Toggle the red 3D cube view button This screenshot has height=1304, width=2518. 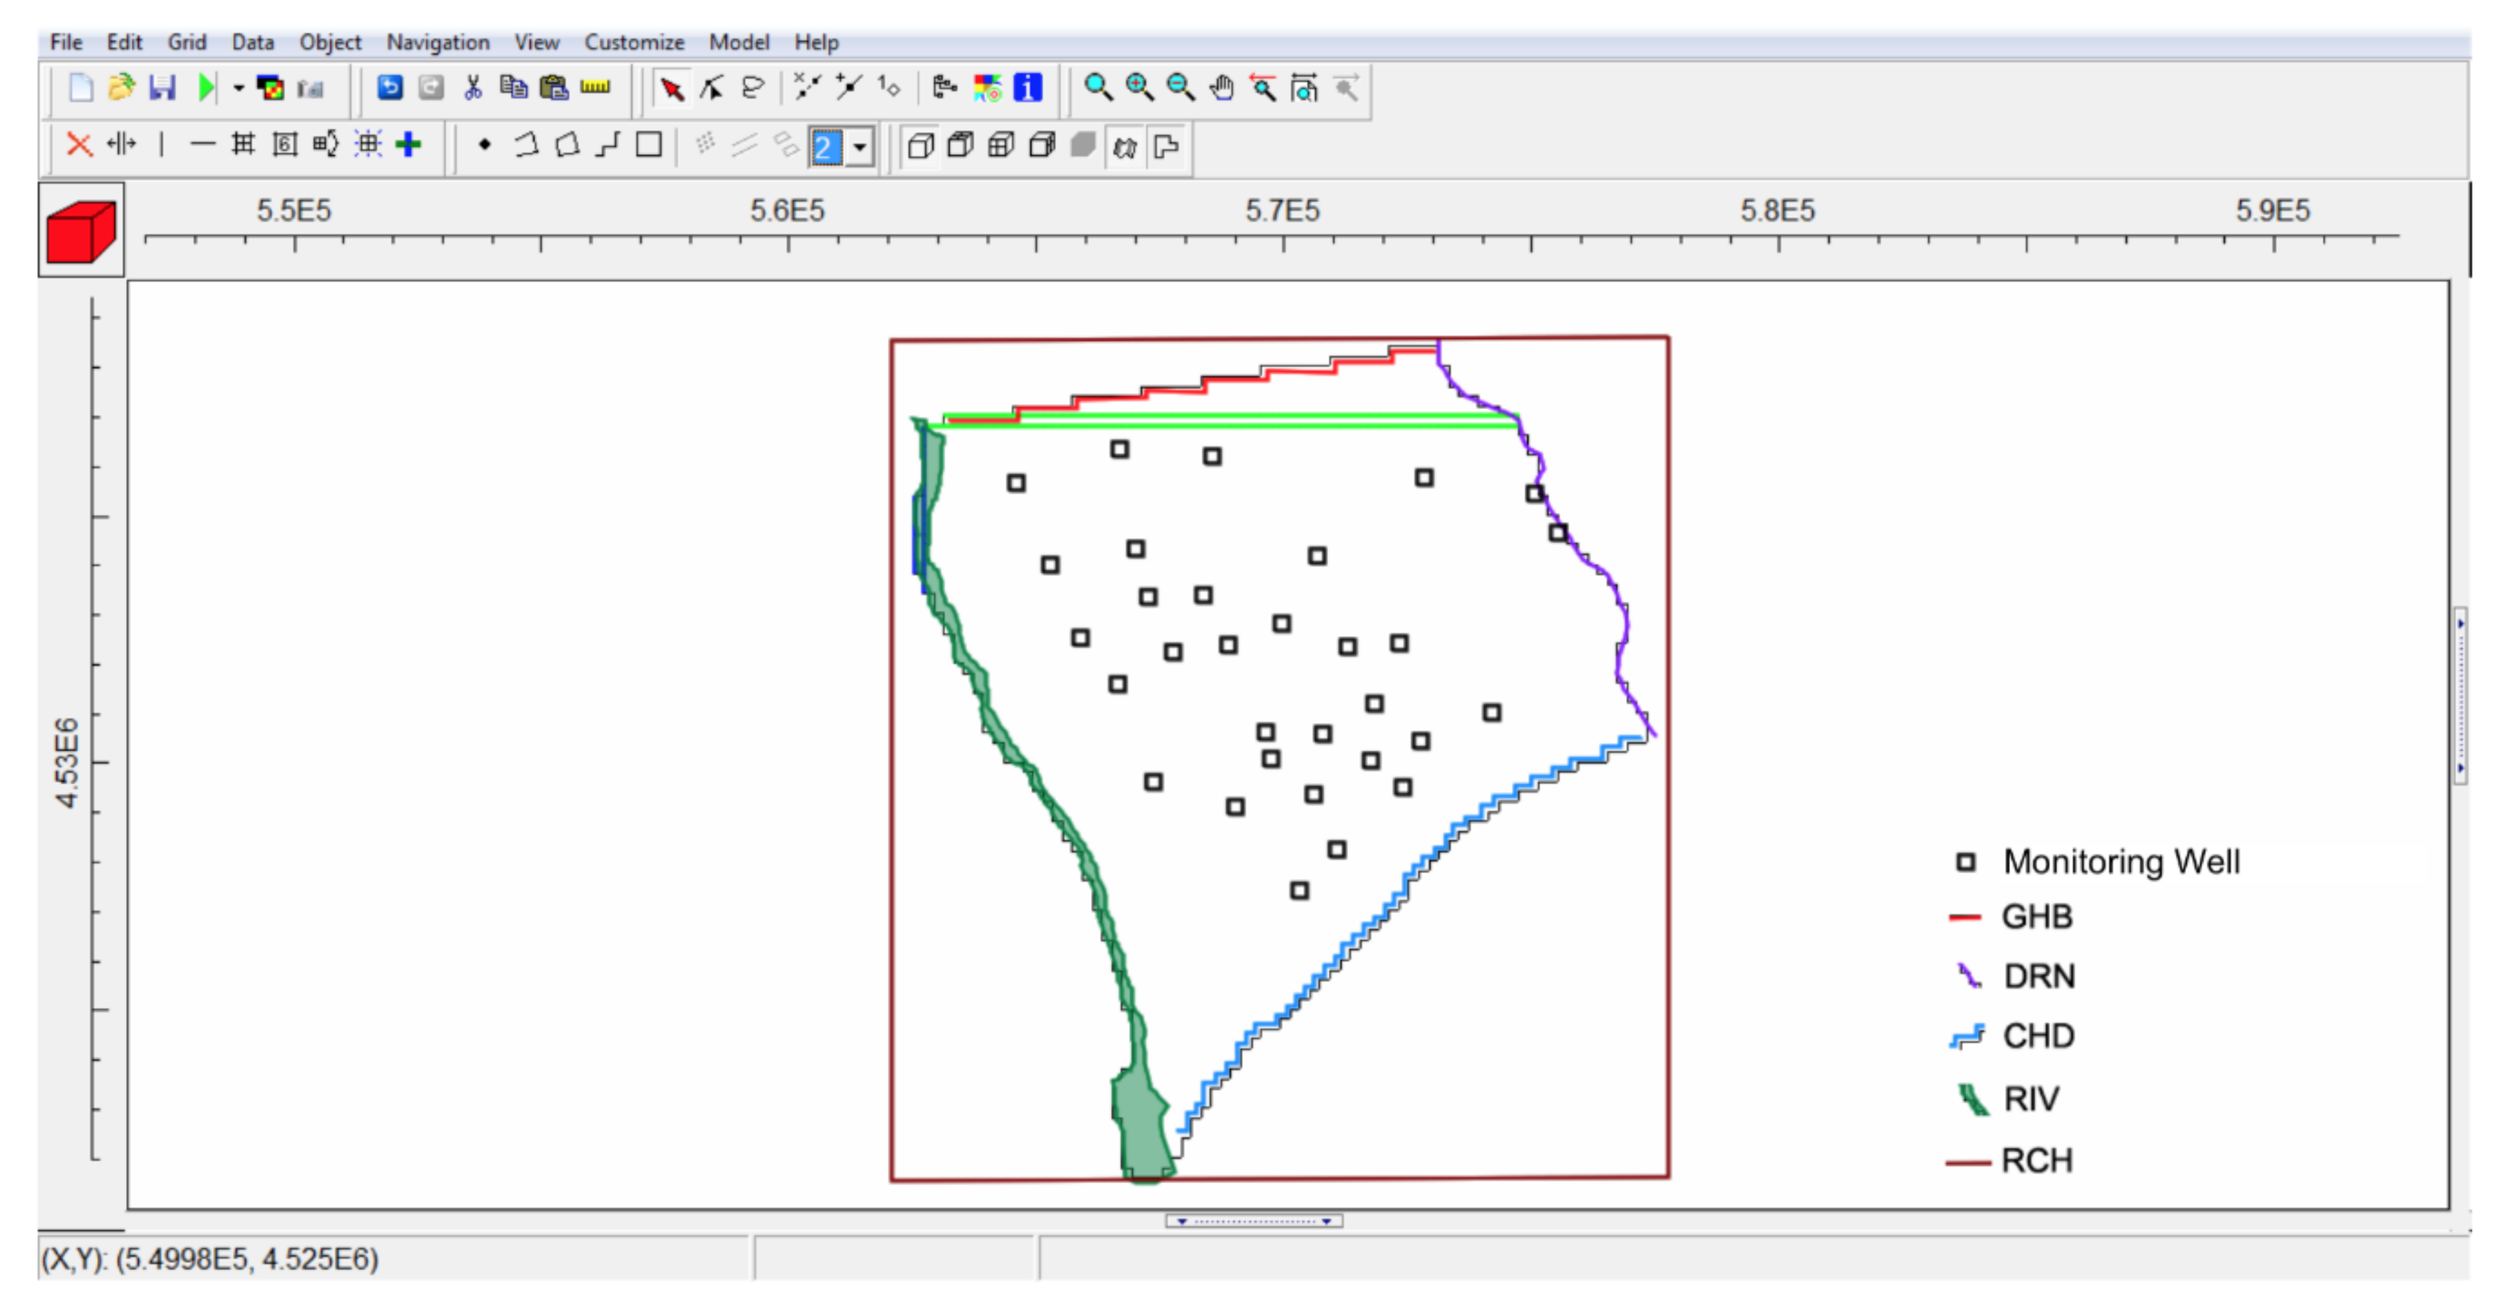click(81, 230)
